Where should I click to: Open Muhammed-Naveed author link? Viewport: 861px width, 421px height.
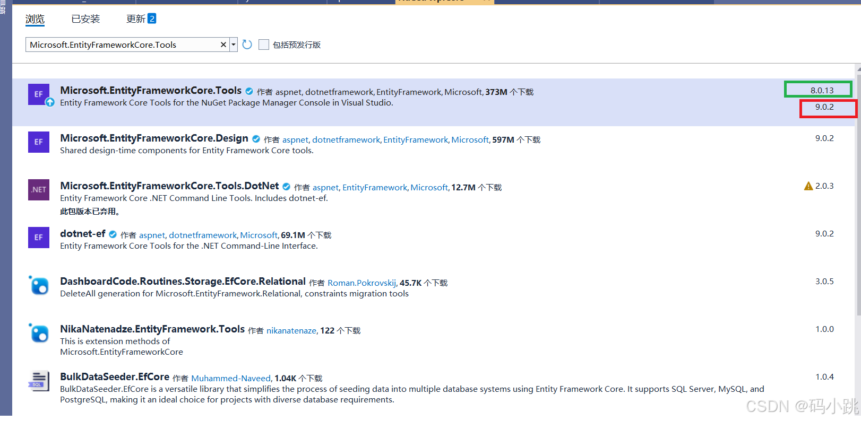pyautogui.click(x=231, y=379)
